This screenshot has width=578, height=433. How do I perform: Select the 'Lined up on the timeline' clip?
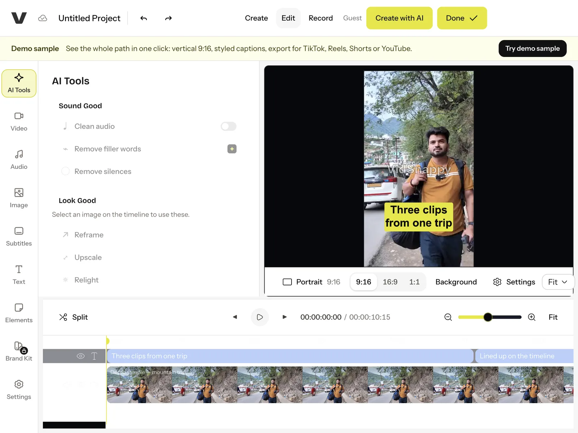click(524, 356)
